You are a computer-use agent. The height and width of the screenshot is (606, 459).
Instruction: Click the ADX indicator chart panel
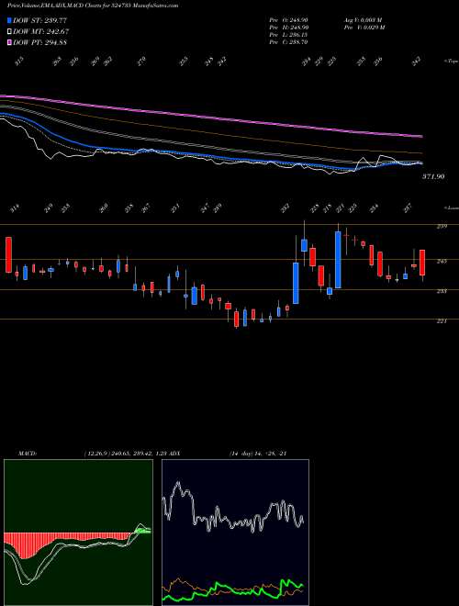[235, 533]
